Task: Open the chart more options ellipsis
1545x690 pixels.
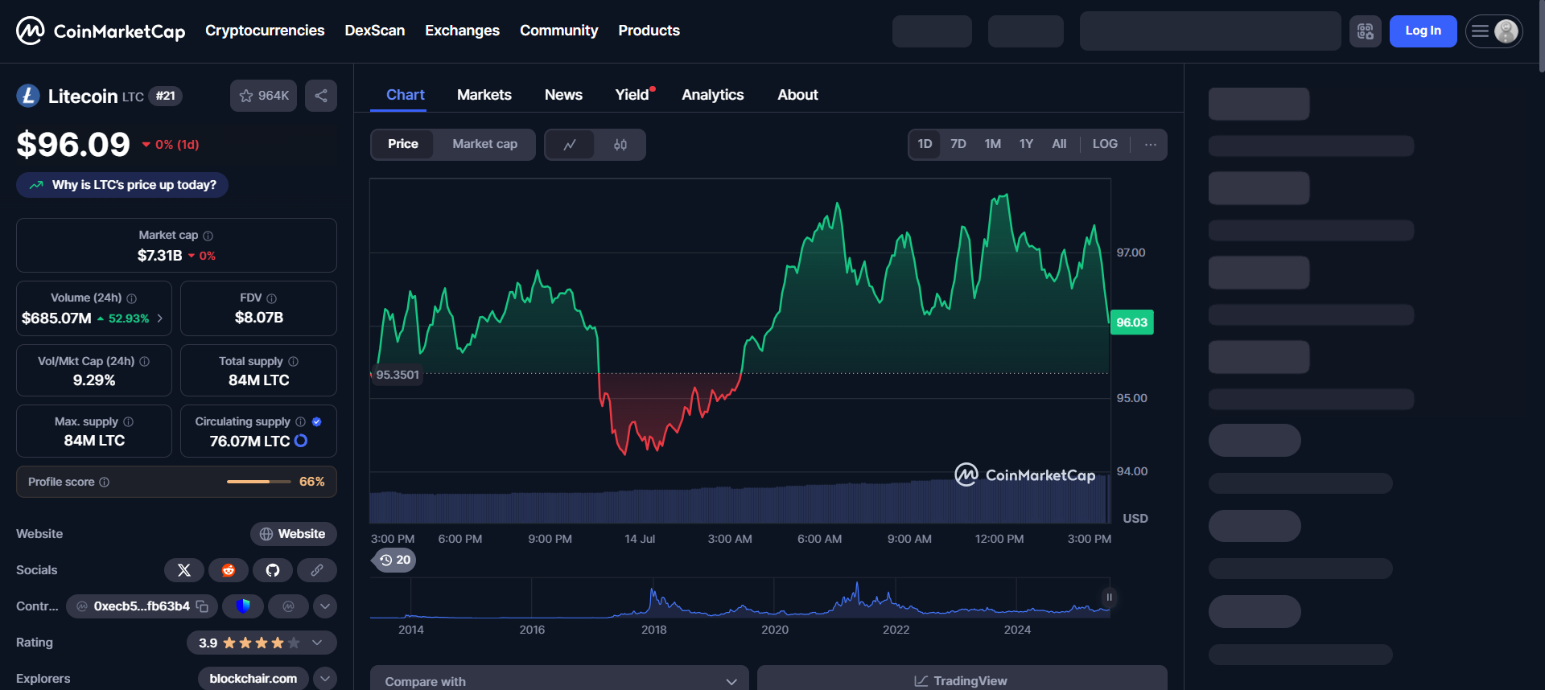Action: [x=1151, y=144]
